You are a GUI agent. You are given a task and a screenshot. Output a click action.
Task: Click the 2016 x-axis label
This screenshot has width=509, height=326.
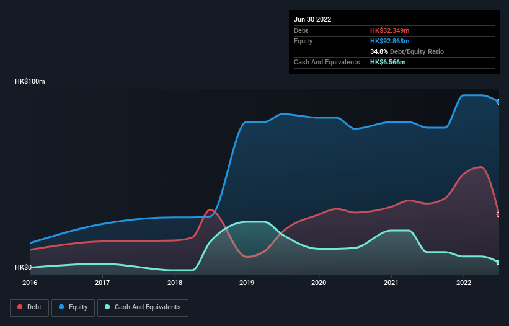click(30, 283)
